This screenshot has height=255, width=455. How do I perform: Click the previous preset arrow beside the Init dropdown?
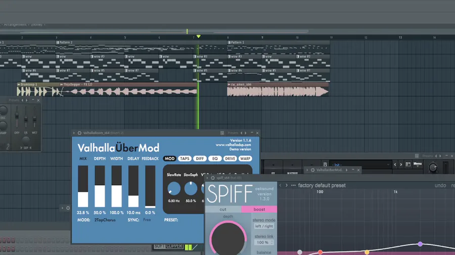coord(395,164)
